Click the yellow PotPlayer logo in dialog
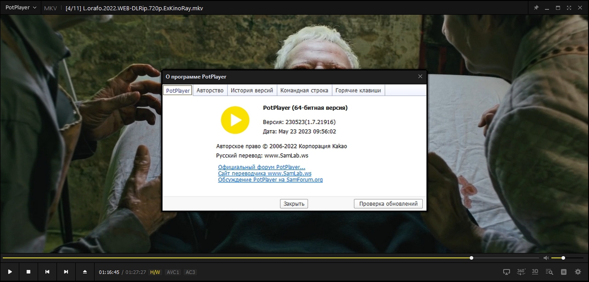 tap(235, 120)
